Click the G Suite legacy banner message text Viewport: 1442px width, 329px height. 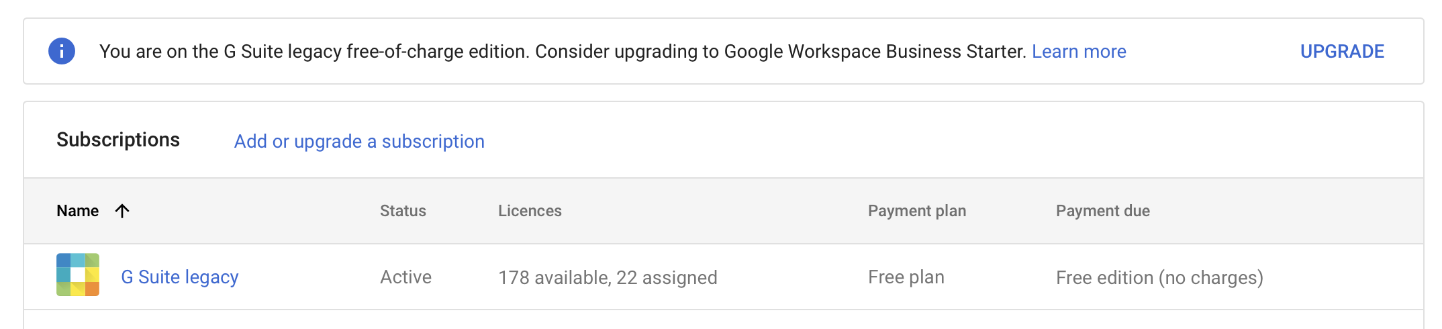[x=563, y=51]
